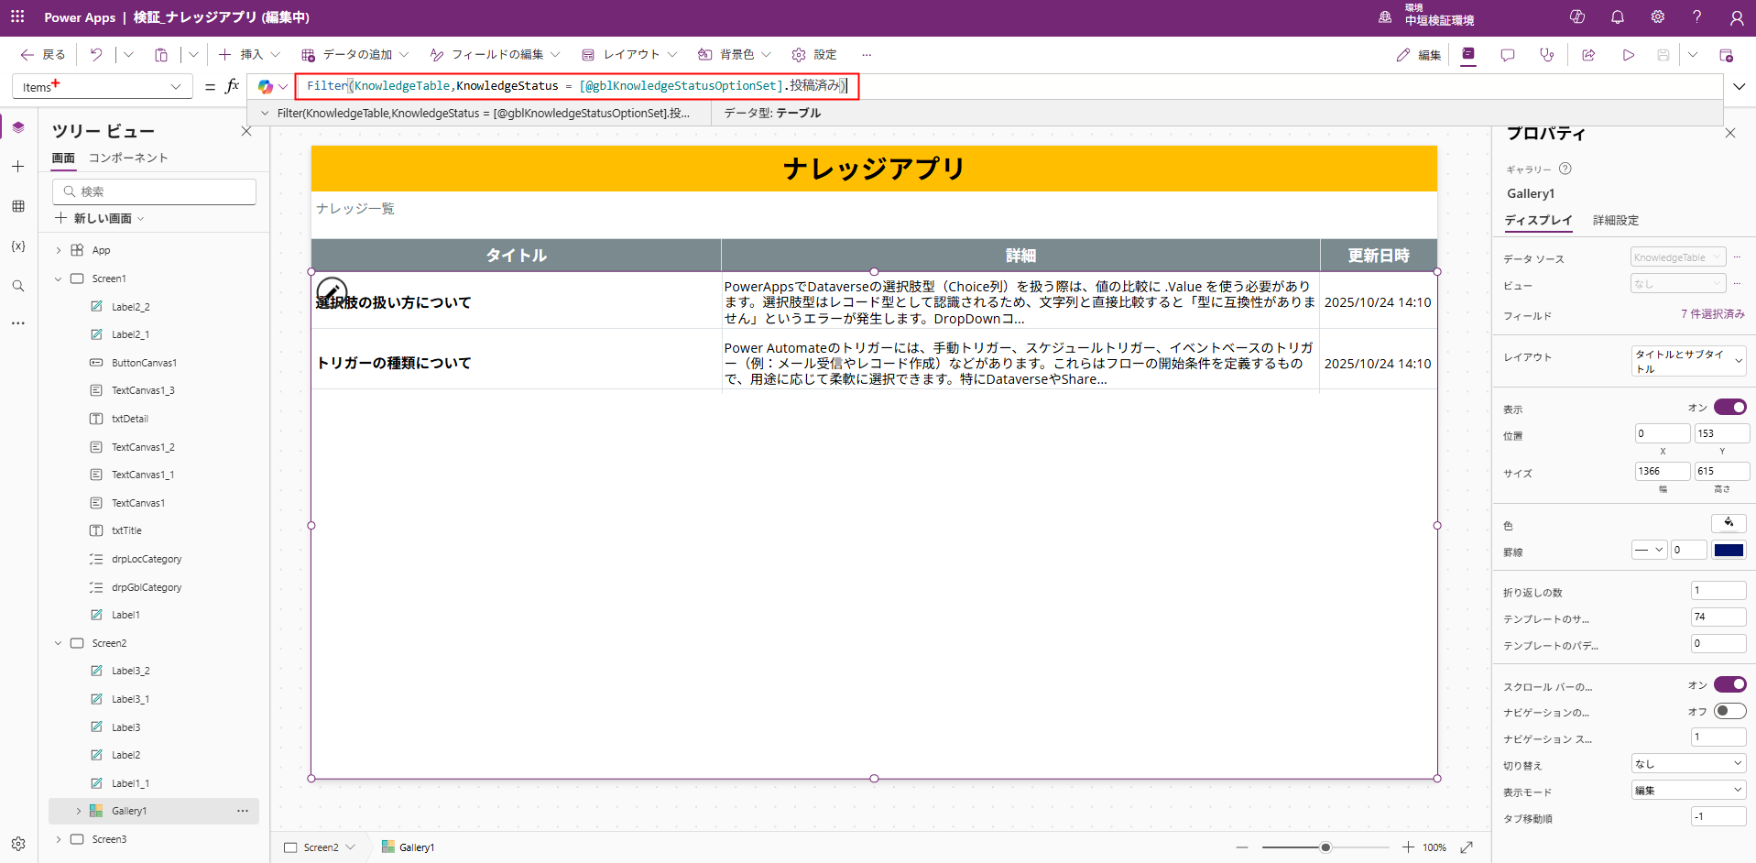This screenshot has height=863, width=1756.
Task: Click the Play preview icon
Action: [x=1628, y=55]
